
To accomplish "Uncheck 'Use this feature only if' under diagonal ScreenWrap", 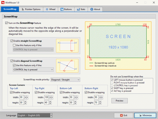I will click(14, 65).
